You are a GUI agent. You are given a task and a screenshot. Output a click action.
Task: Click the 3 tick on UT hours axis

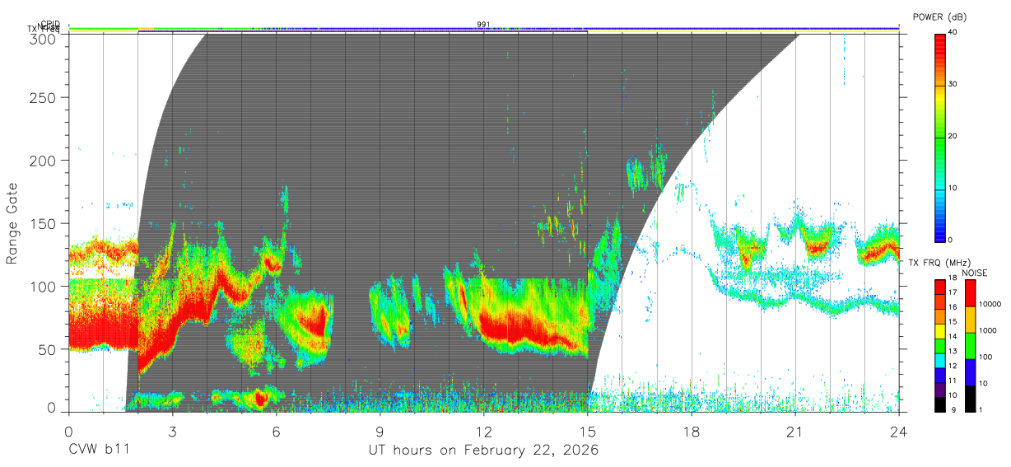(x=172, y=431)
